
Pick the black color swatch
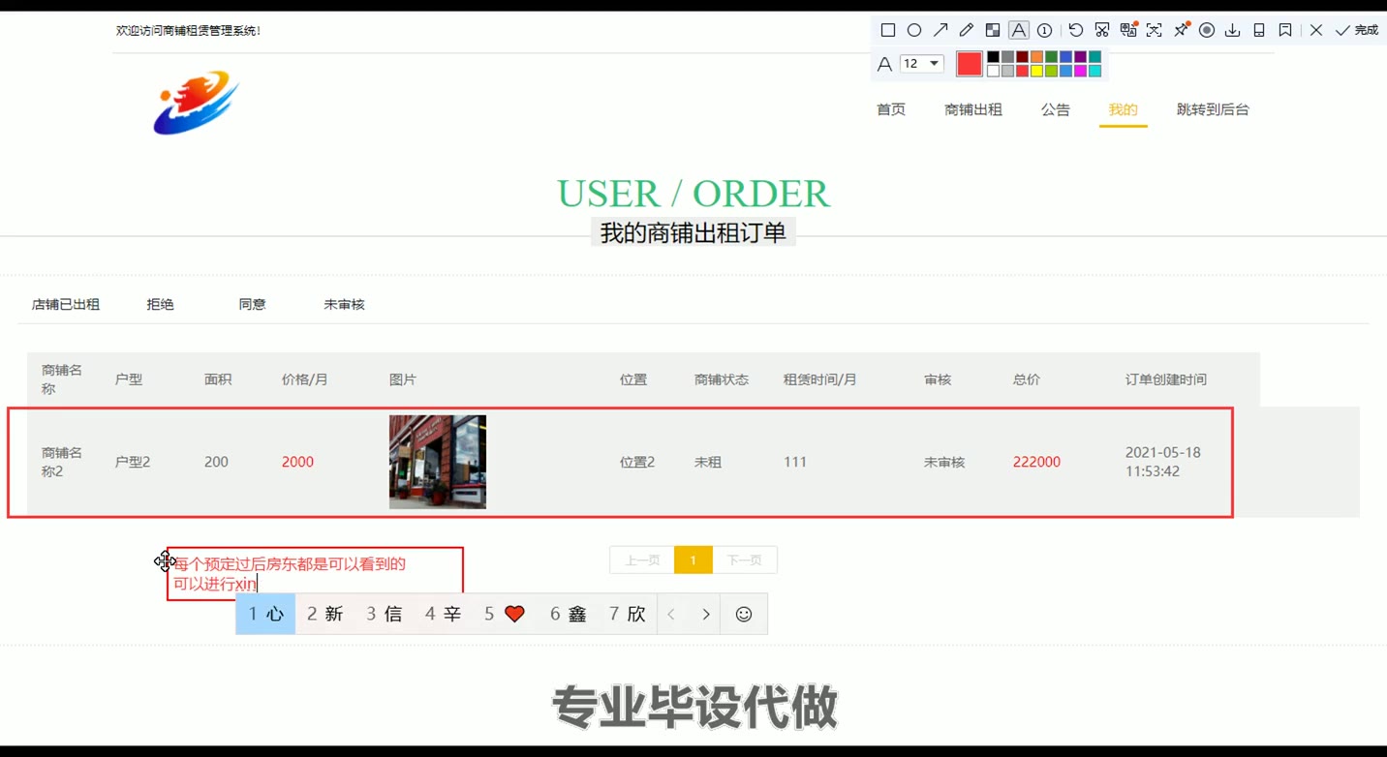coord(993,57)
